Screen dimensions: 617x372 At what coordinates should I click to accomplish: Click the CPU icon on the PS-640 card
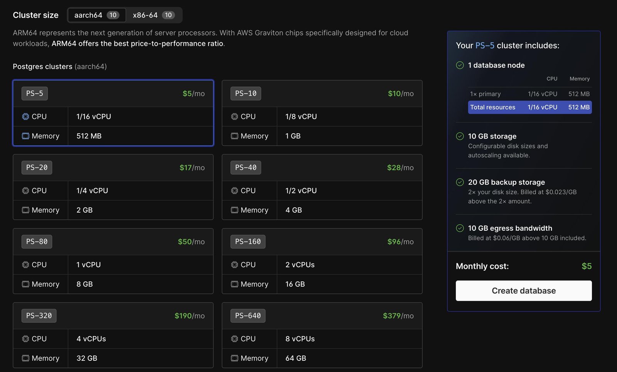click(234, 339)
